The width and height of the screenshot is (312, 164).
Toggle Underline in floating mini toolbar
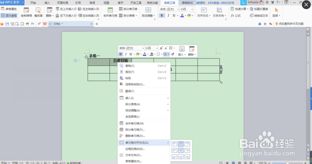[131, 54]
